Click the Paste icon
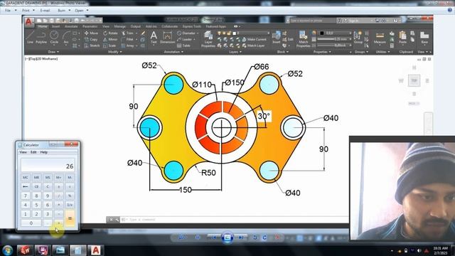 (x=402, y=37)
